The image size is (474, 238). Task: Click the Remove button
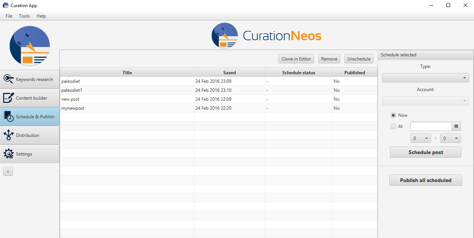pyautogui.click(x=329, y=59)
